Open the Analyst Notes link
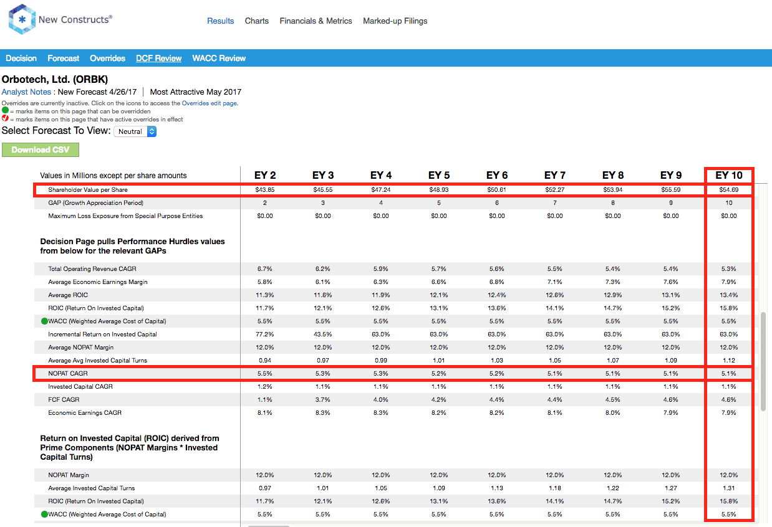 pyautogui.click(x=26, y=92)
